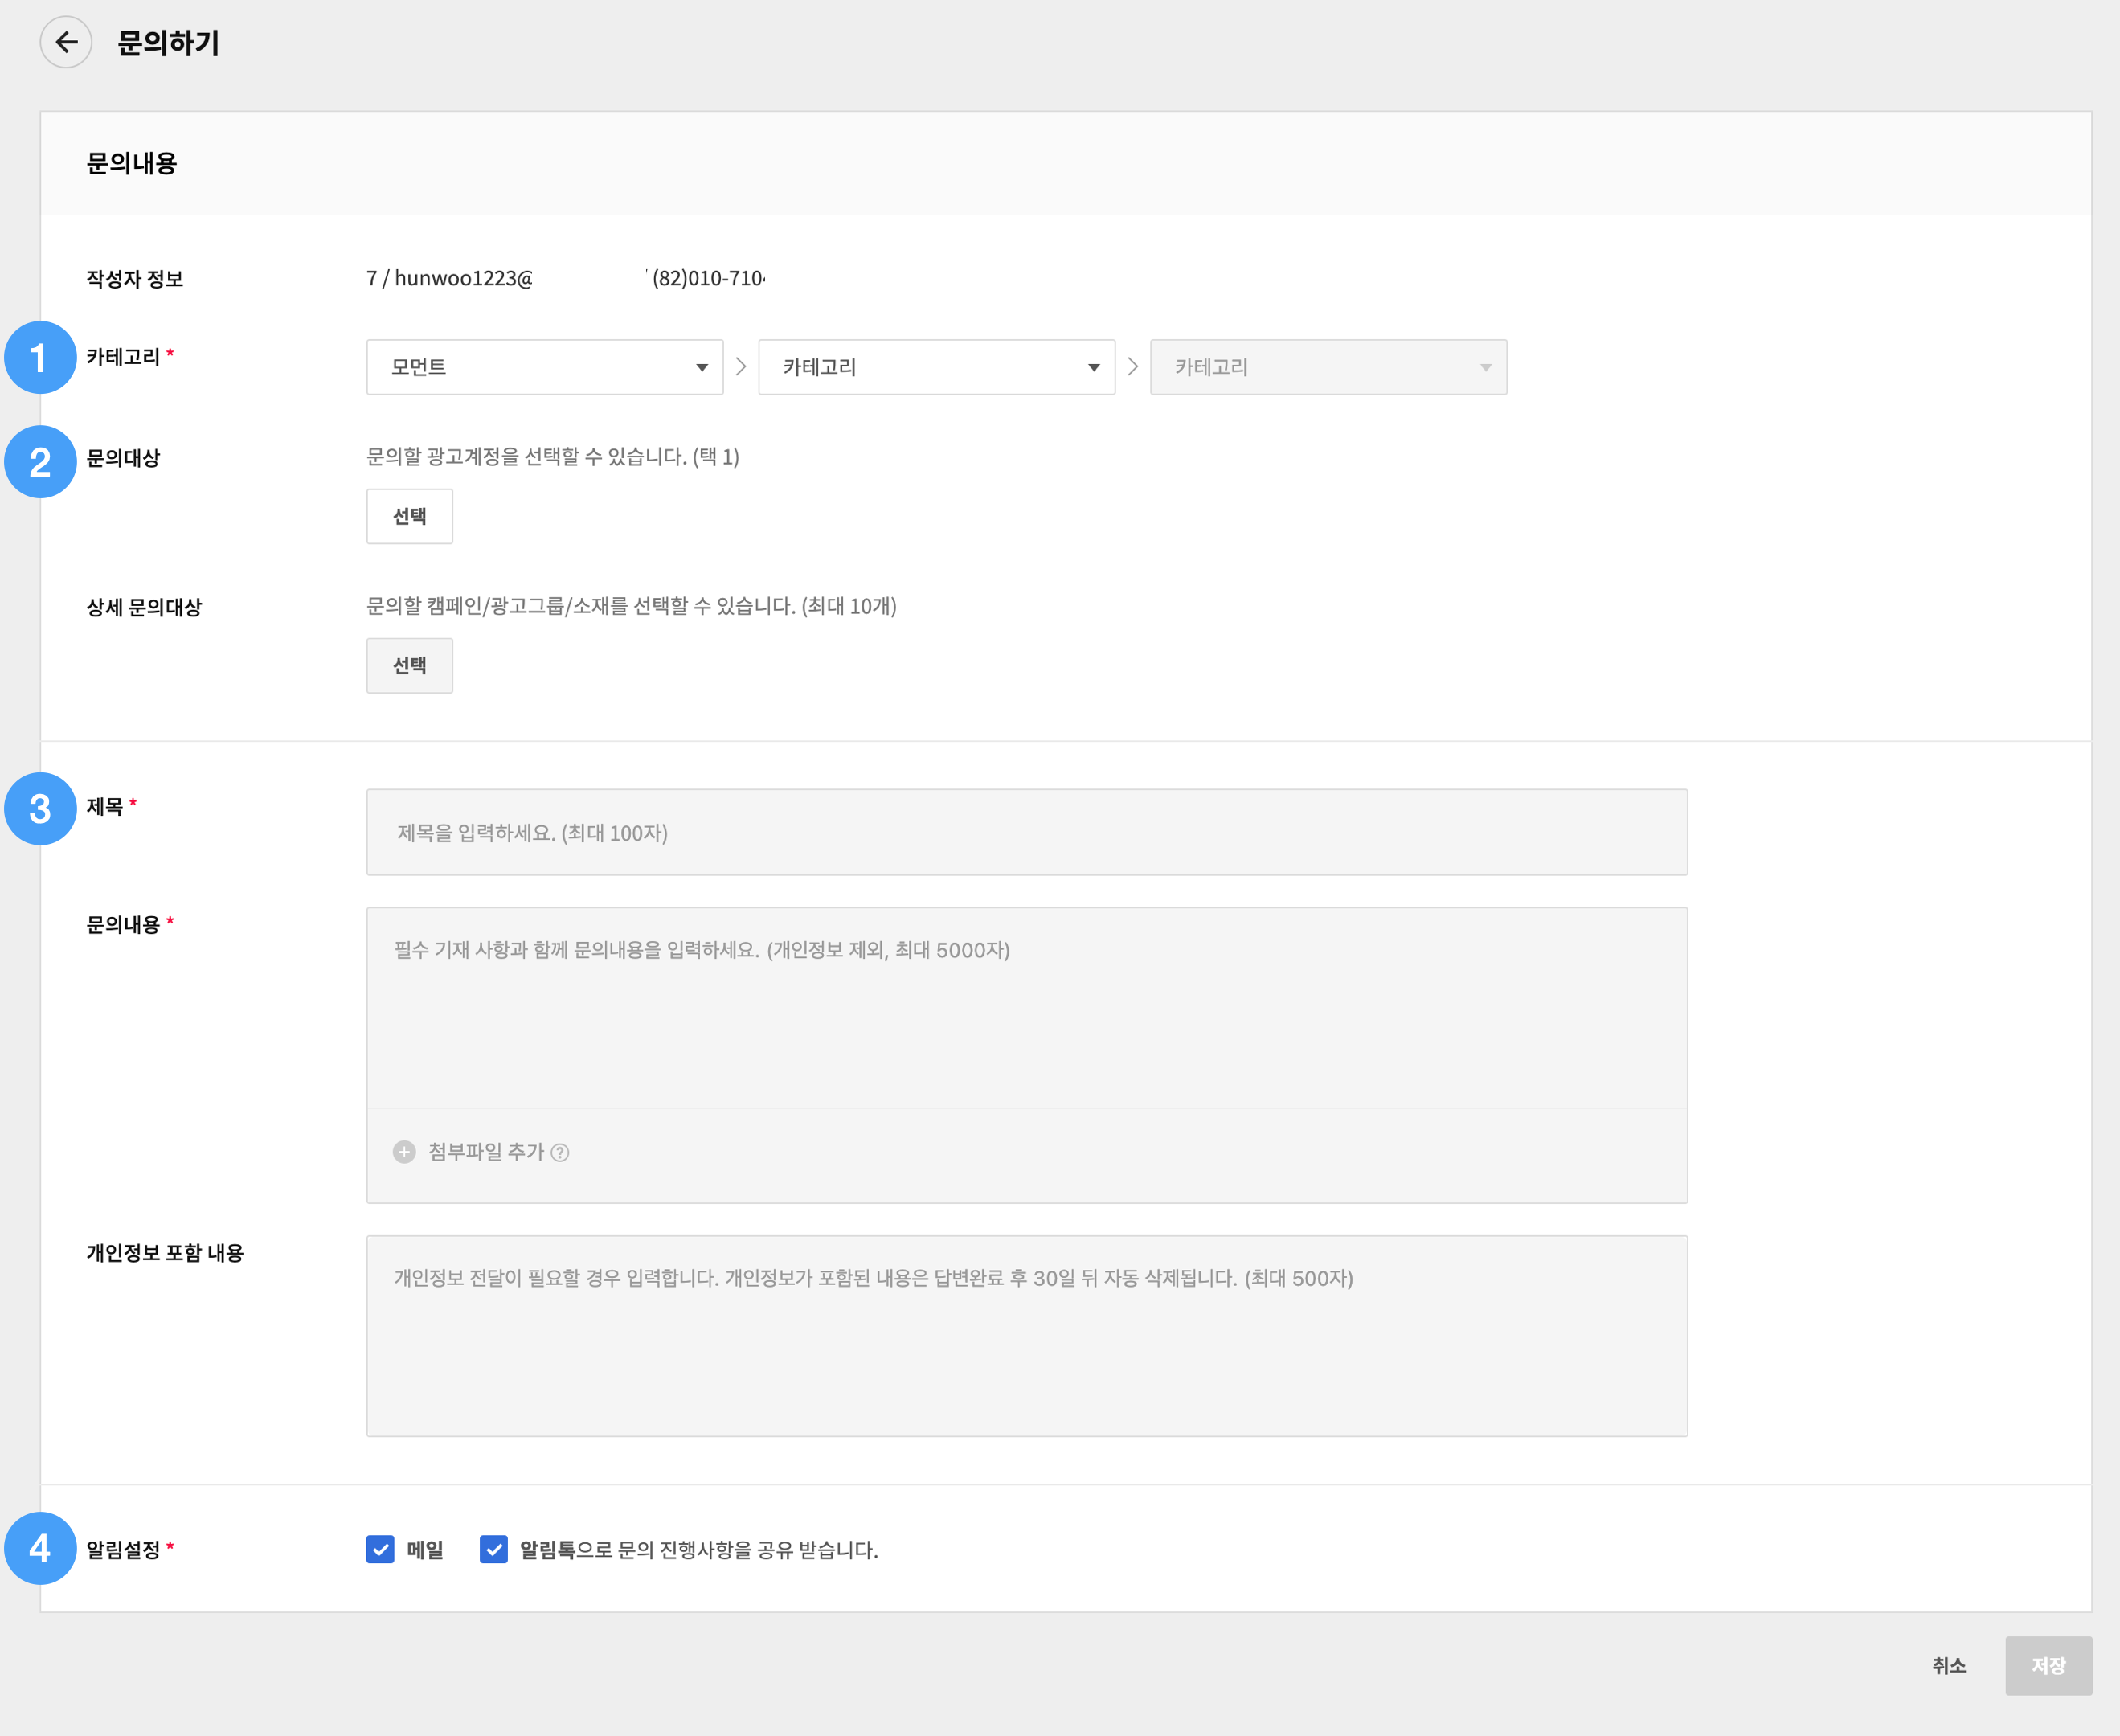Click chevron between first two category dropdowns
Image resolution: width=2120 pixels, height=1736 pixels.
click(x=741, y=367)
